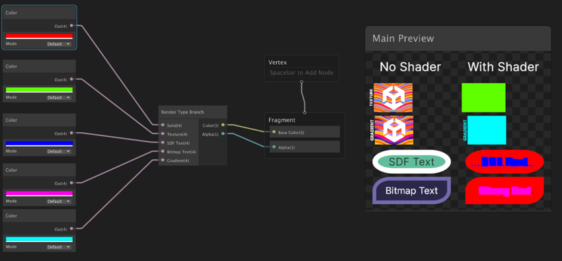Open the red color swatch picker
Image resolution: width=562 pixels, height=261 pixels.
click(x=39, y=36)
